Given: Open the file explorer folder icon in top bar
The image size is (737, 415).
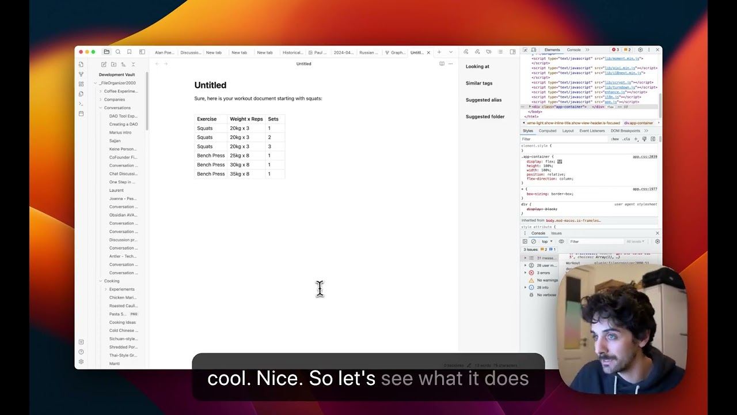Looking at the screenshot, I should click(x=107, y=52).
